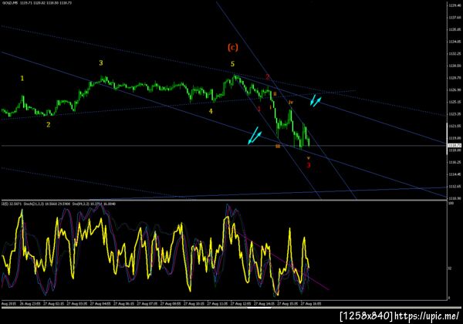Click the 1112.65 price axis label
463x324 pixels.
point(455,186)
